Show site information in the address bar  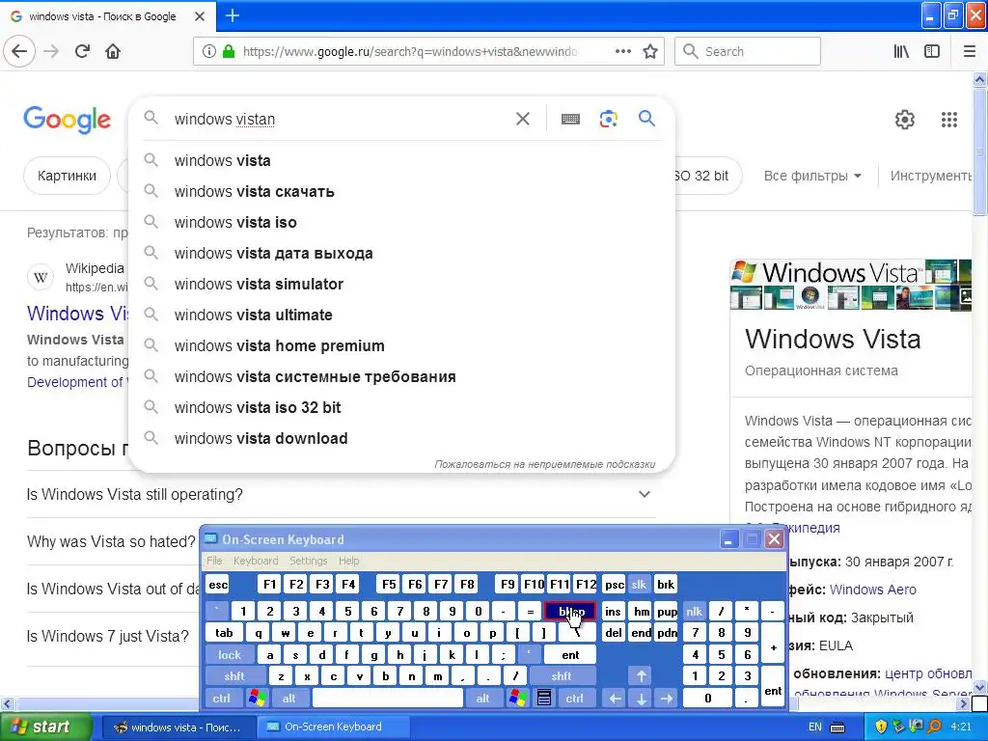coord(208,52)
